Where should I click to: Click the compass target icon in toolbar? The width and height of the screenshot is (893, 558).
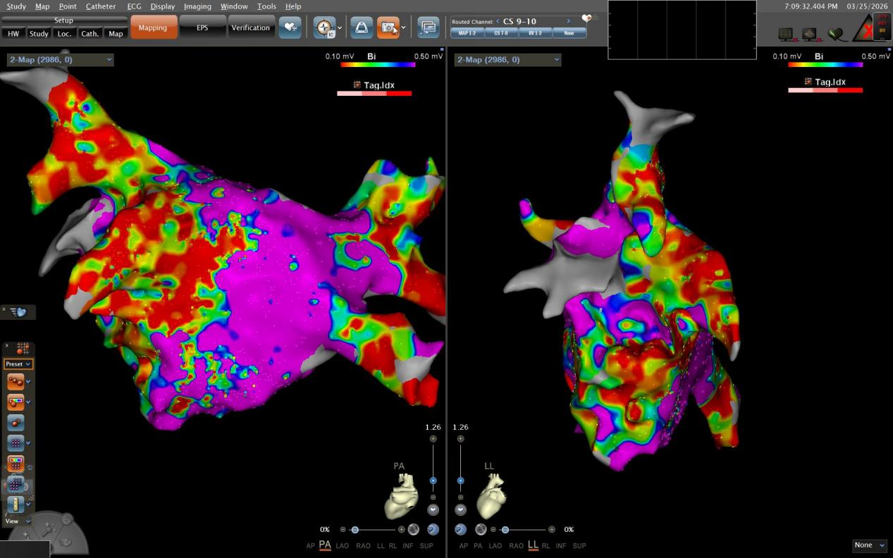(x=324, y=27)
